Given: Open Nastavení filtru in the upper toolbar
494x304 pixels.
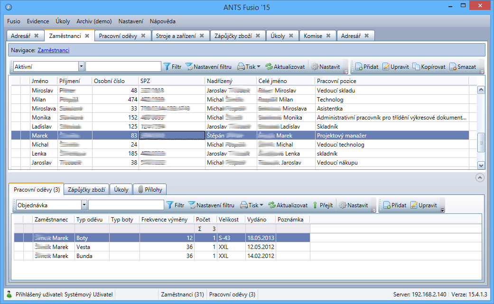Looking at the screenshot, I should coord(208,67).
